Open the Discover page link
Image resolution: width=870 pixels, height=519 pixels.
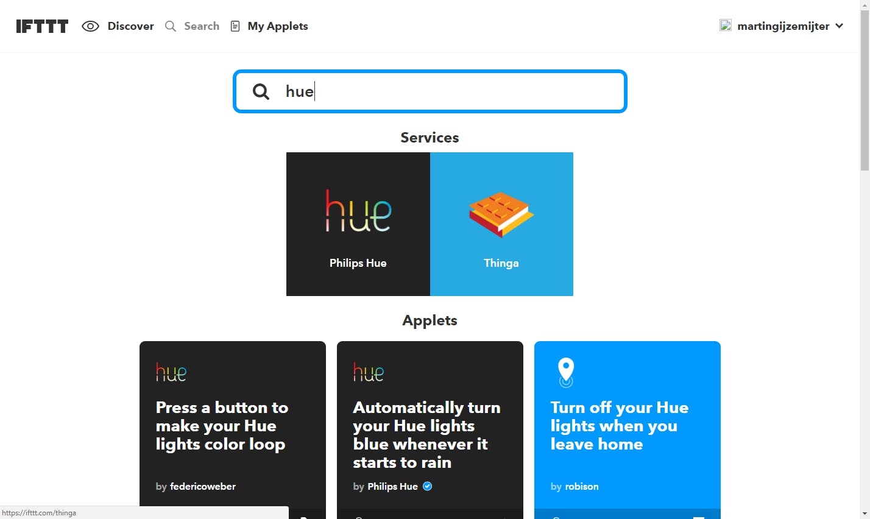(130, 26)
